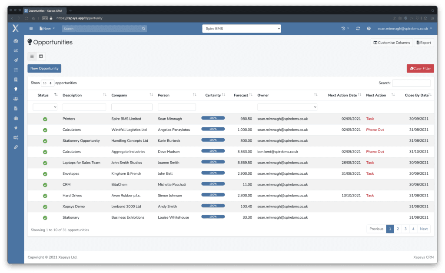Open the briefcase sidebar icon
This screenshot has width=445, height=273.
(x=16, y=118)
